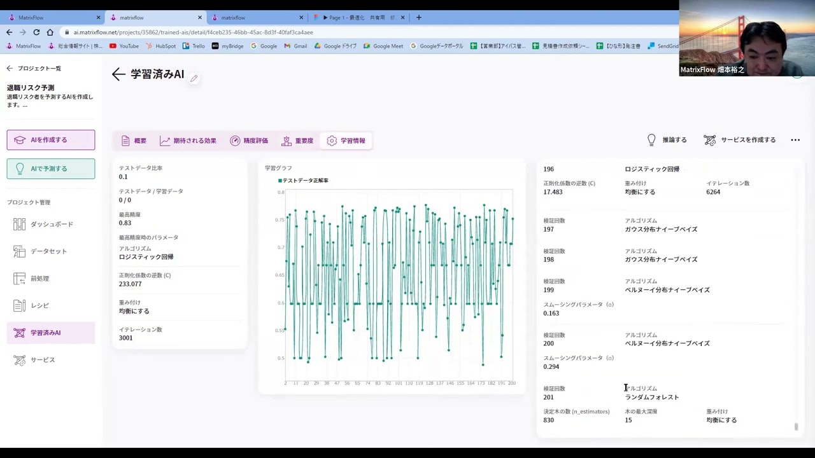Screen dimensions: 815x458
Task: Click the pencil edit icon next to title
Action: coord(194,78)
